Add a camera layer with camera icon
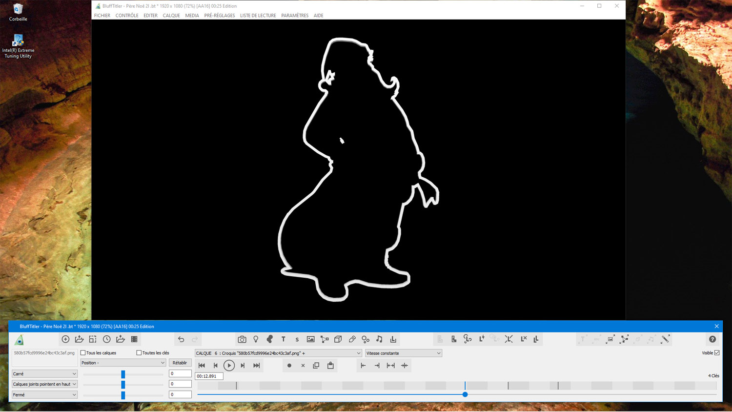Viewport: 732px width, 412px height. tap(242, 339)
